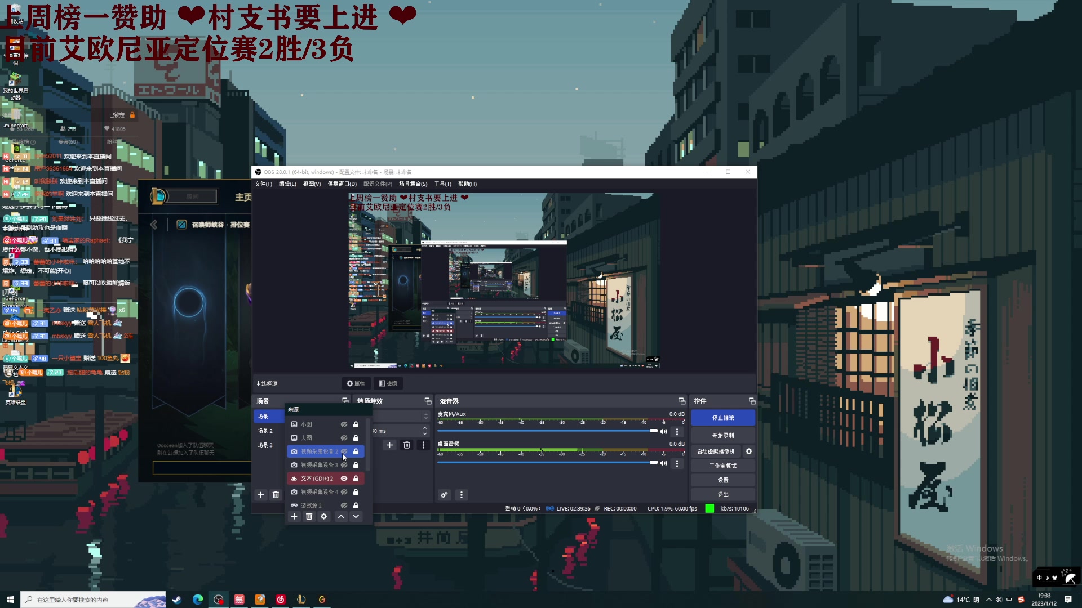This screenshot has width=1082, height=608.
Task: Toggle the lock on the 文本 (GDI+) 2 source
Action: 356,479
